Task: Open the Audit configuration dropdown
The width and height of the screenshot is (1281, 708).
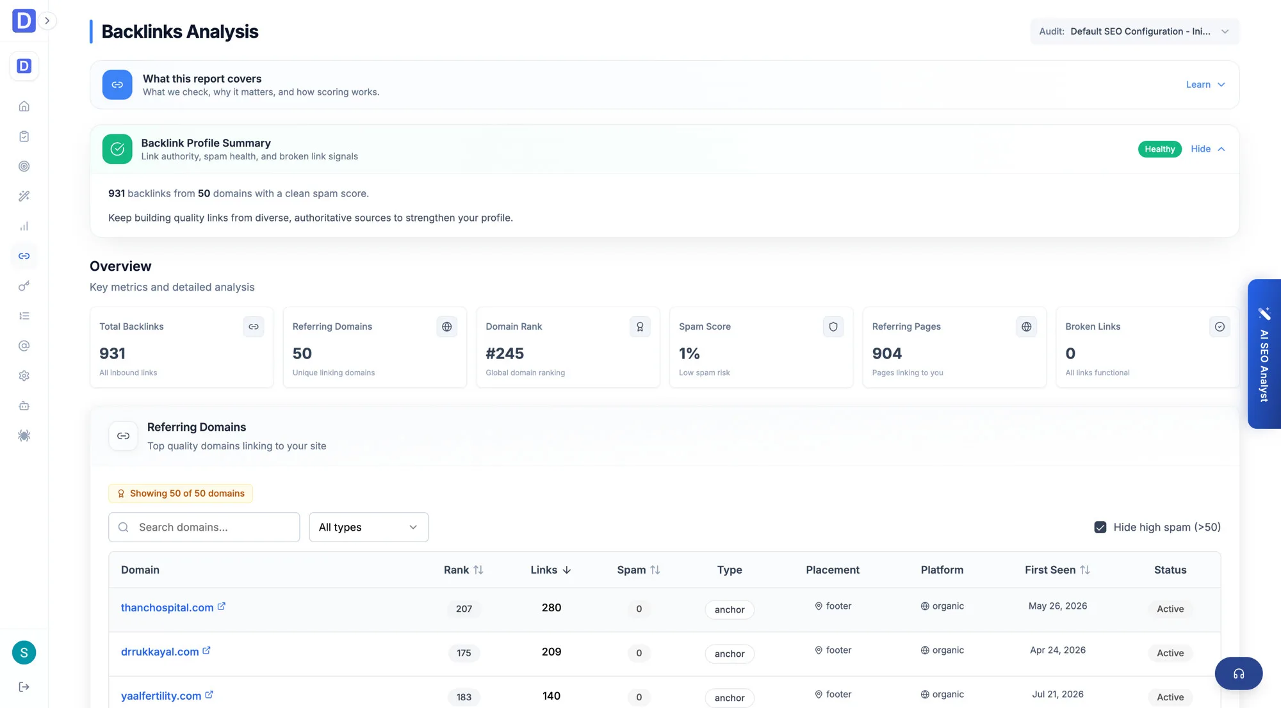Action: click(1134, 31)
